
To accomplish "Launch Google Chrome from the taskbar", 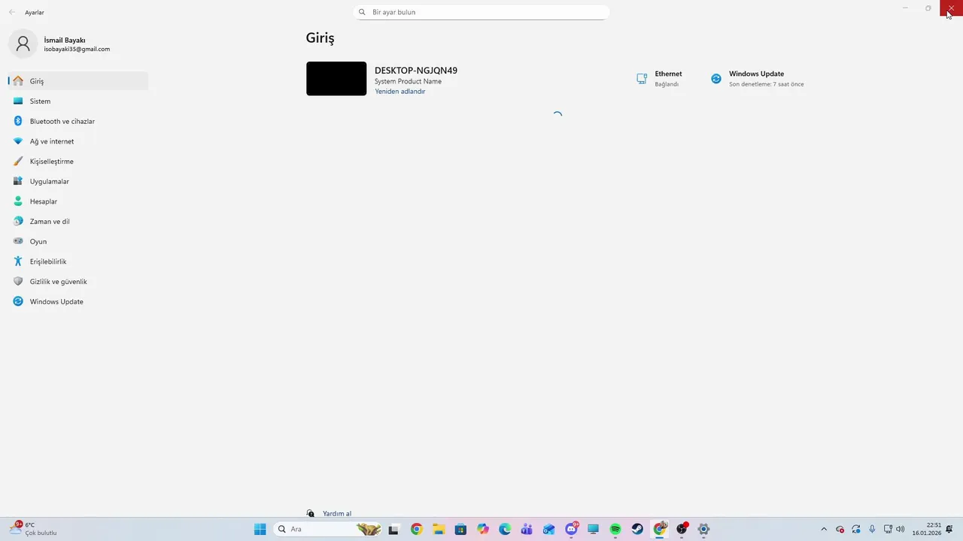I will tap(416, 529).
